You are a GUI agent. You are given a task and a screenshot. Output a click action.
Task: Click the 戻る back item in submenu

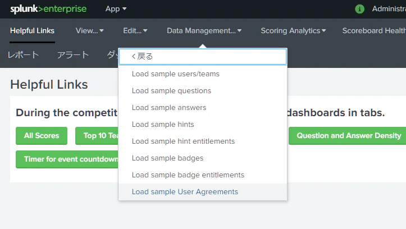click(203, 57)
